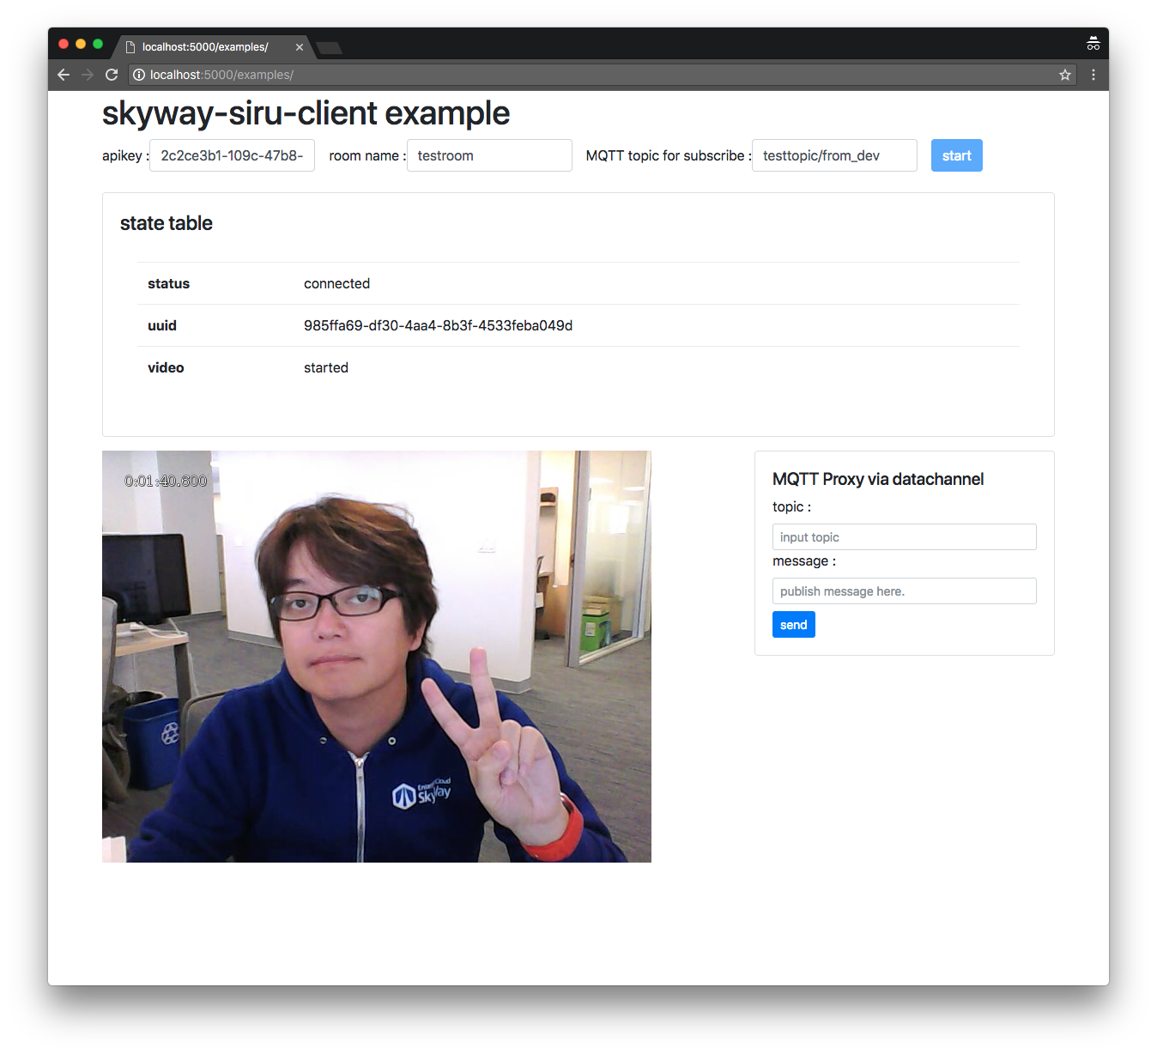Click into the apikey input field
This screenshot has height=1054, width=1157.
click(x=232, y=155)
